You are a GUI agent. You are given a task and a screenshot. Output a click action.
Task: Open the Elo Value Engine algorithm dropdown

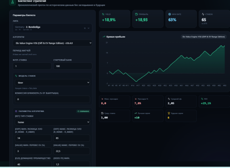(x=52, y=43)
